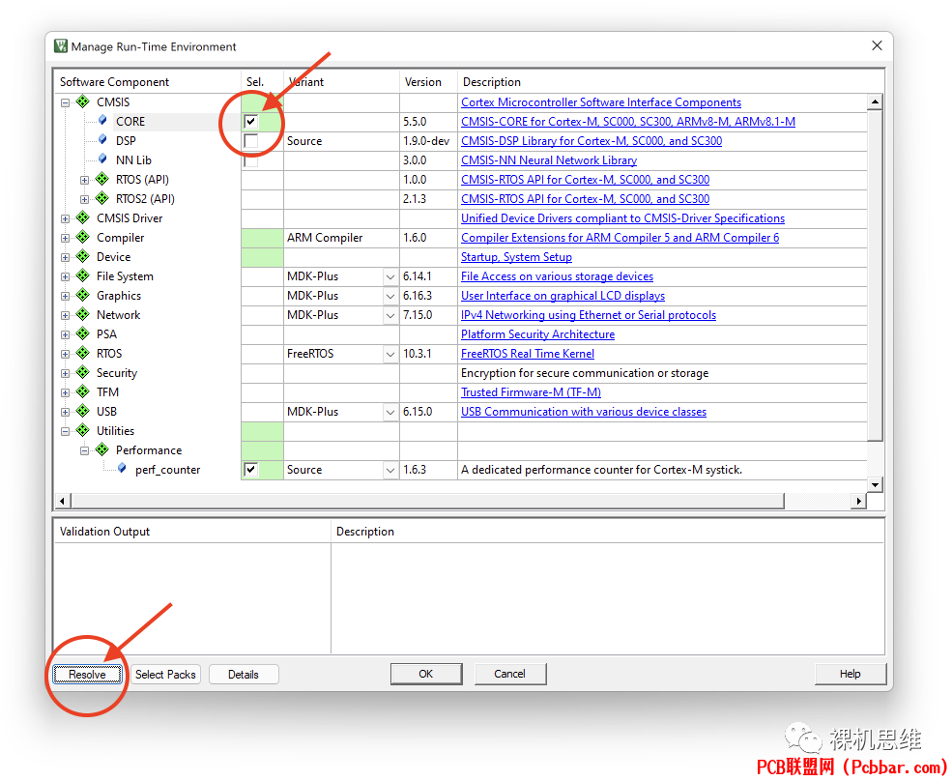Open the Trusted Firmware-M (TF-M) link
Viewport: 952px width, 781px height.
[x=531, y=392]
